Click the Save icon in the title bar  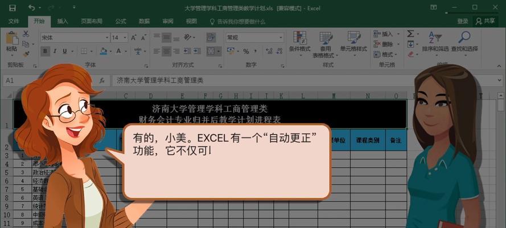pos(13,8)
